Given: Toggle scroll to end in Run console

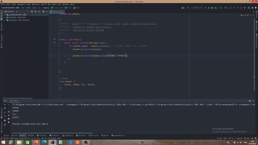Looking at the screenshot, I should point(9,115).
